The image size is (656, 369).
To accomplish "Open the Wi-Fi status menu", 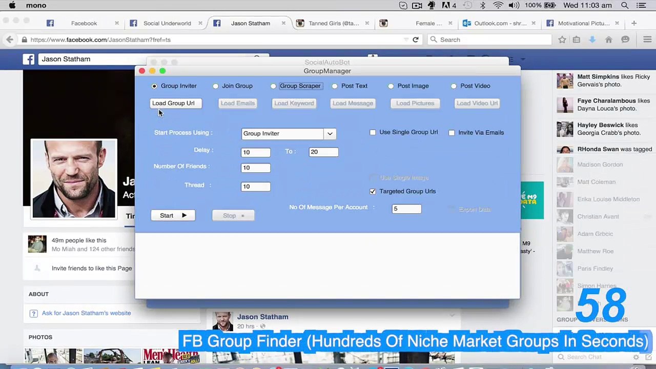I will coord(498,6).
